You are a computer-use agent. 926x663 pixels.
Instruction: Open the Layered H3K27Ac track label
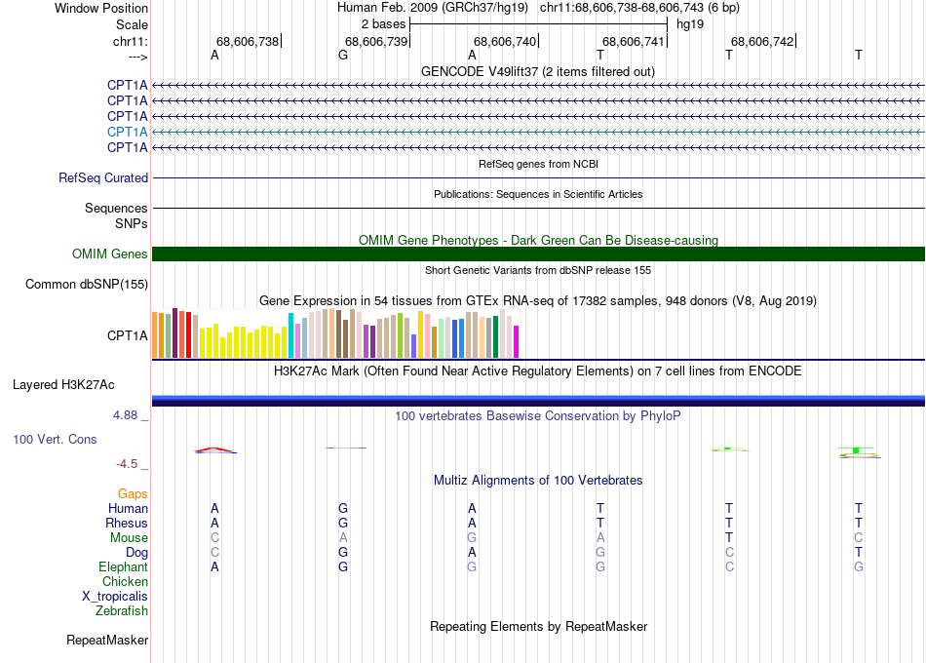[x=63, y=385]
